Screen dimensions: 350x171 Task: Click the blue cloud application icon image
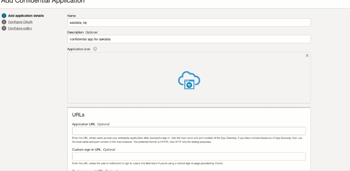click(x=189, y=80)
